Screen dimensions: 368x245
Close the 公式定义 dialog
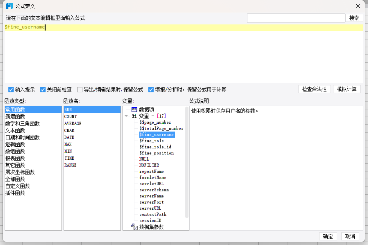[358, 6]
